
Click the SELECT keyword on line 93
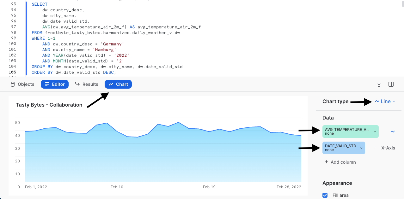tap(40, 4)
